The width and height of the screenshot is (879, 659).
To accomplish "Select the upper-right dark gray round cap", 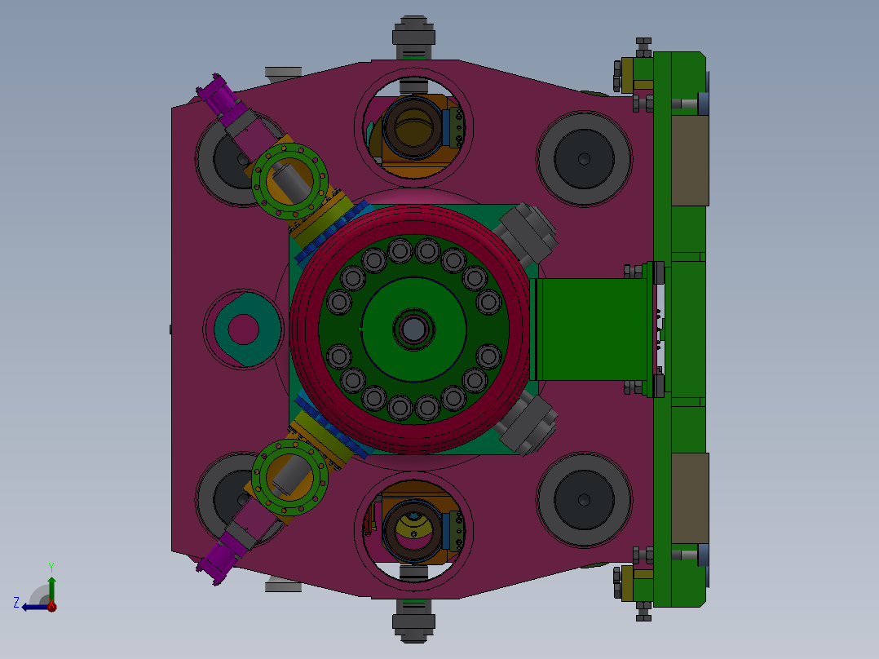I will [x=584, y=159].
